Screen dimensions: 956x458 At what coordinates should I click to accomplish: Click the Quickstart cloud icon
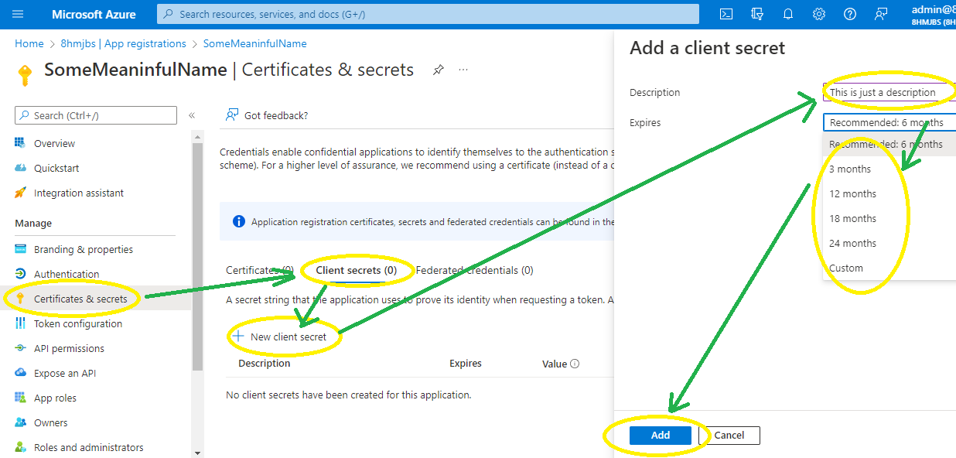20,168
